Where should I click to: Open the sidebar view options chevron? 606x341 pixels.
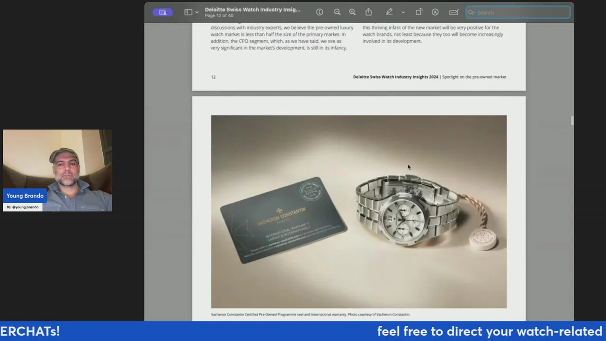click(197, 12)
